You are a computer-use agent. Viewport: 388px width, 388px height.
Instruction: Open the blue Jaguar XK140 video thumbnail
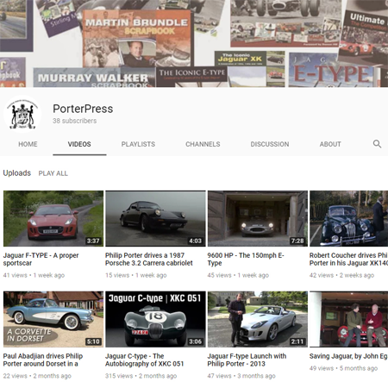pyautogui.click(x=348, y=218)
